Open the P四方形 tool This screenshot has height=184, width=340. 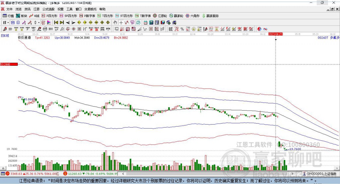(x=49, y=16)
